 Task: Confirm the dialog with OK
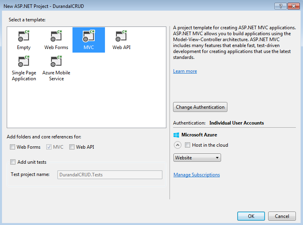tap(251, 216)
